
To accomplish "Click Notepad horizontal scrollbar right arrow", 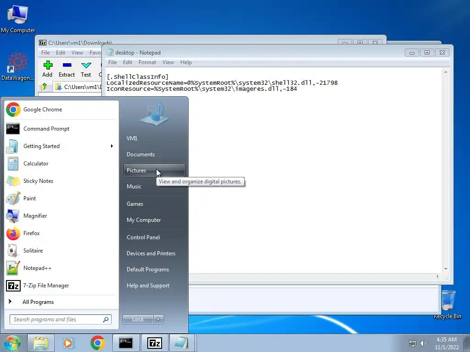I will [437, 277].
